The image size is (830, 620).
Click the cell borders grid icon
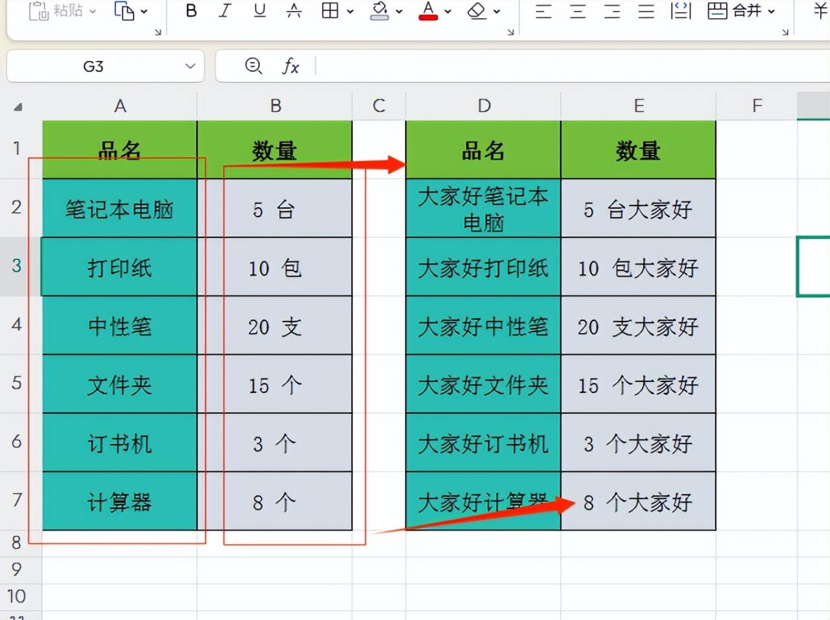(330, 10)
